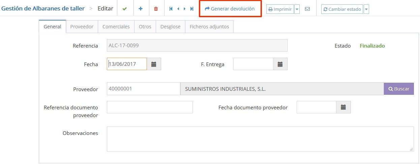Go to the first record

pos(171,9)
